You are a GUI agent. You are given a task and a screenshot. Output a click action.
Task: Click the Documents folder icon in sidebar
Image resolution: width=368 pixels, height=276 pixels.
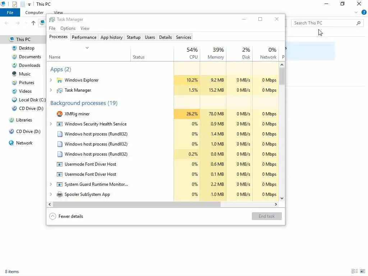(14, 57)
